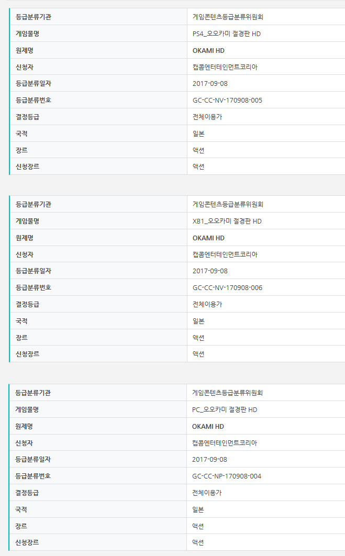Click 게임콘텐츠등급분류위원회 in the PS4 entry
This screenshot has height=556, width=345.
click(228, 17)
